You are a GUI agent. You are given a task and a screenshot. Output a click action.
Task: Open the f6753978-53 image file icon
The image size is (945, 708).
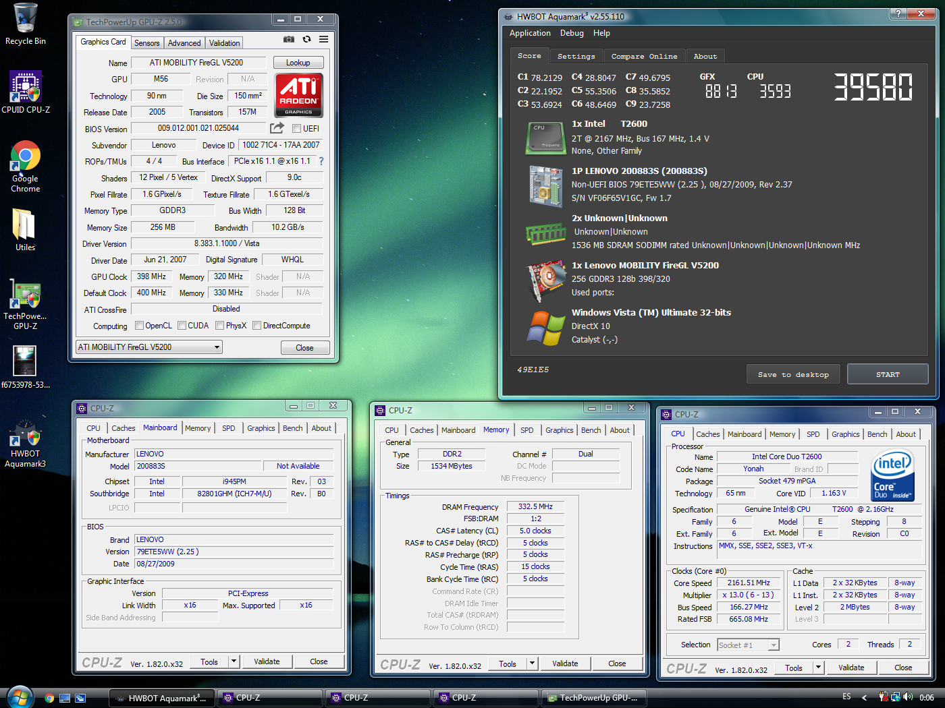click(x=26, y=367)
